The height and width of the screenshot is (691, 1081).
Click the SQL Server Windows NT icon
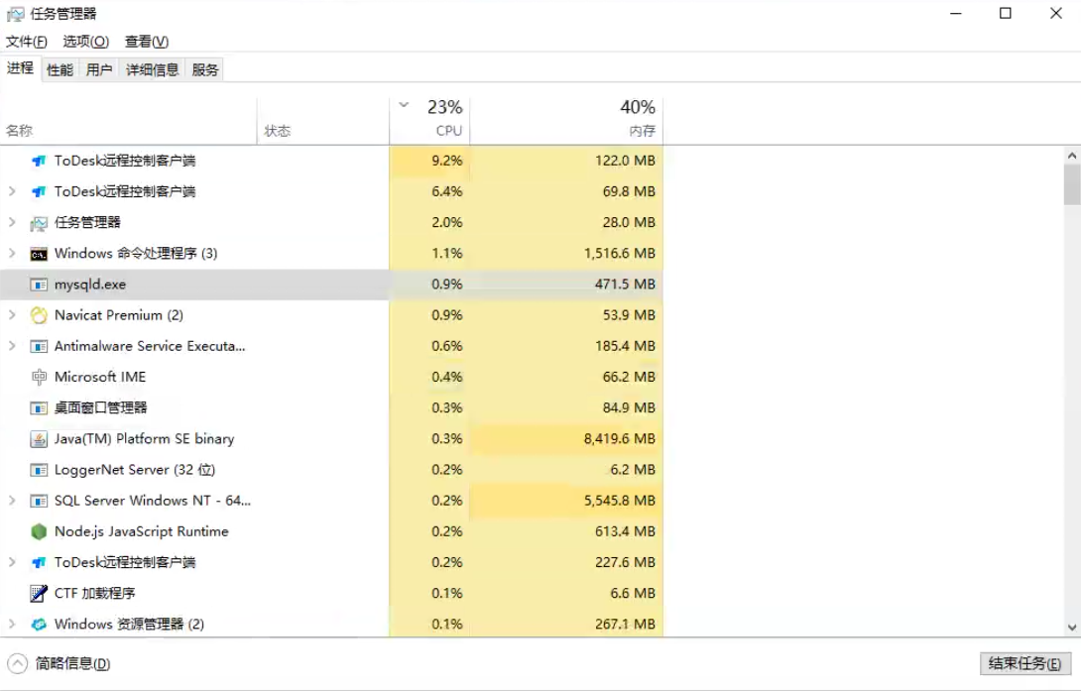click(40, 501)
